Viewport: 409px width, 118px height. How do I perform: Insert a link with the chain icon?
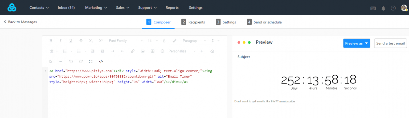point(133,51)
